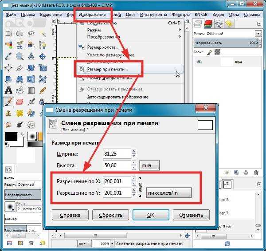
Task: Select the Alignment tool
Action: [8, 68]
